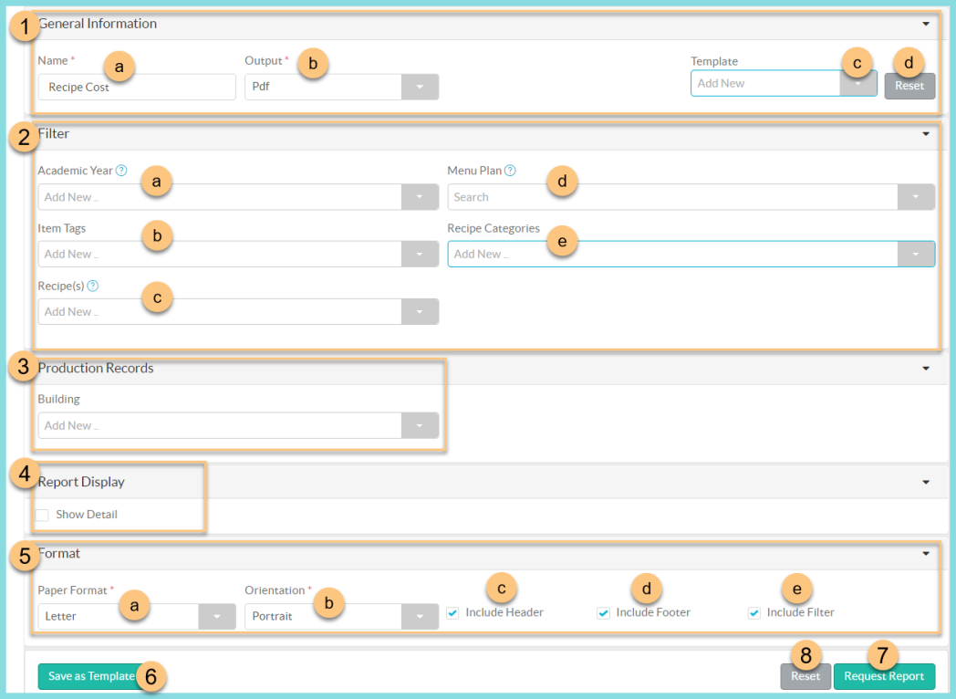The height and width of the screenshot is (699, 956).
Task: Open the Building dropdown
Action: pyautogui.click(x=420, y=426)
